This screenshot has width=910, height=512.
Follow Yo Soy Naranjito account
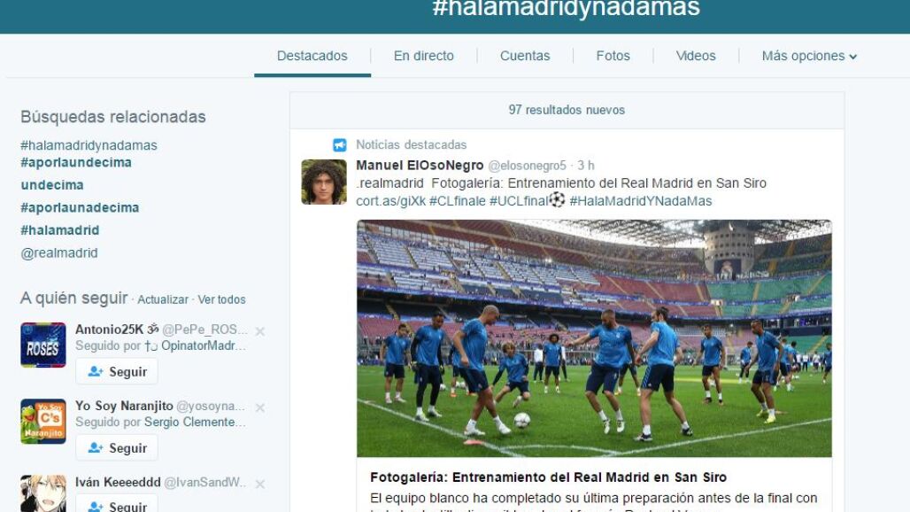tap(117, 448)
